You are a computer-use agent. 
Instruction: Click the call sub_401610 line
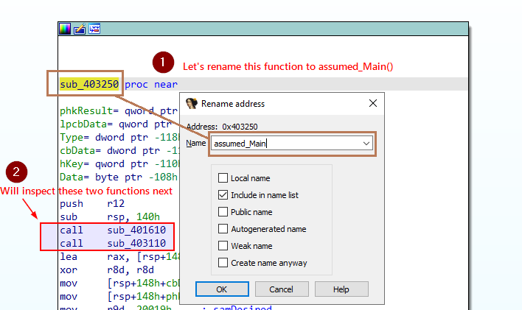pyautogui.click(x=113, y=230)
